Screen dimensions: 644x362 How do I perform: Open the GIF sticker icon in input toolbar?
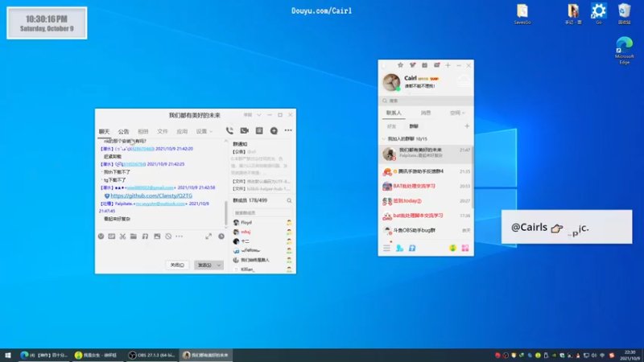pos(112,237)
